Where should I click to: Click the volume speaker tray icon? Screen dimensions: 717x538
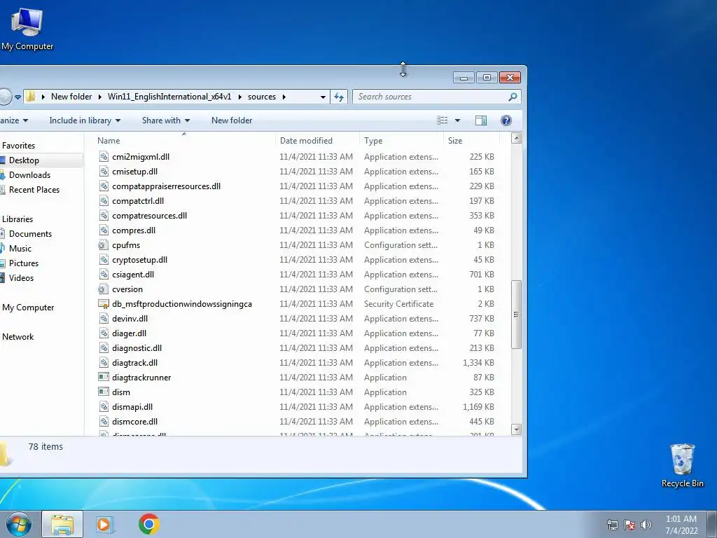click(646, 525)
